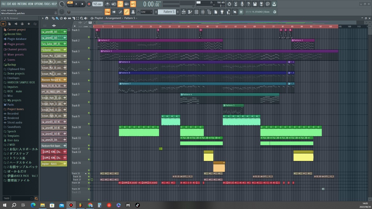Click the 165.000 tempo field

97,4
